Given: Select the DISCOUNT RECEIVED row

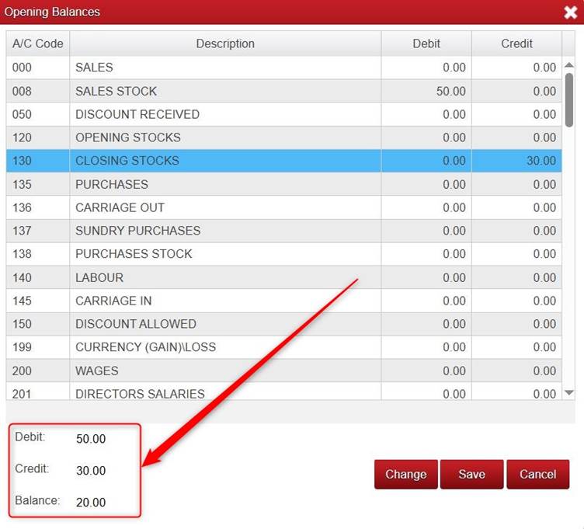Looking at the screenshot, I should click(283, 114).
